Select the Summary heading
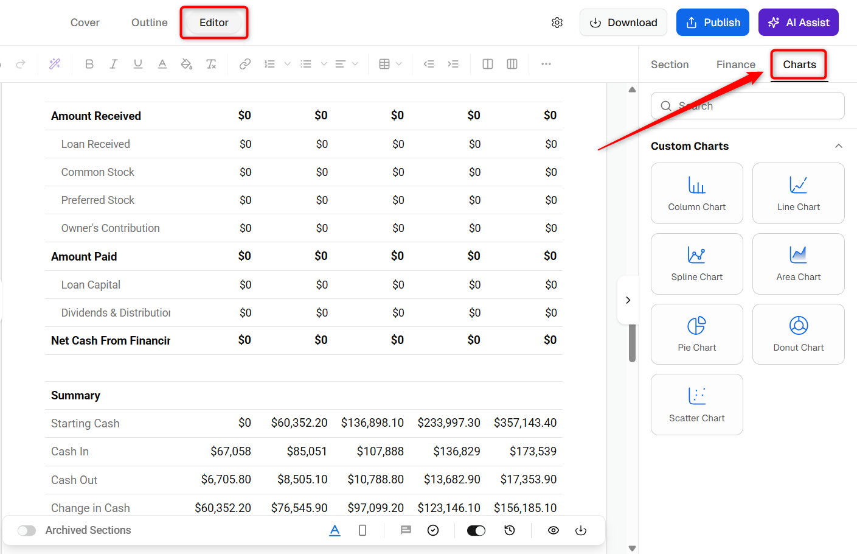This screenshot has width=857, height=554. [75, 396]
